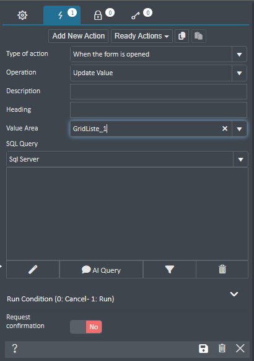The width and height of the screenshot is (254, 361).
Task: Click the paste action icon
Action: [199, 36]
